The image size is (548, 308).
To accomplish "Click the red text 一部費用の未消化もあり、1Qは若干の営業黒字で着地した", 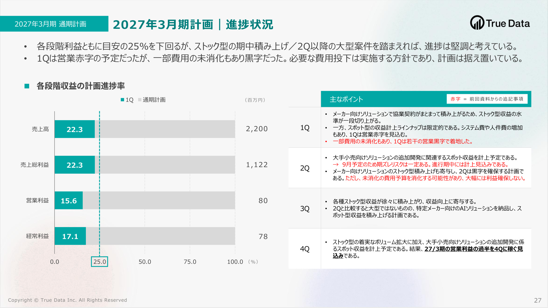I will click(403, 141).
